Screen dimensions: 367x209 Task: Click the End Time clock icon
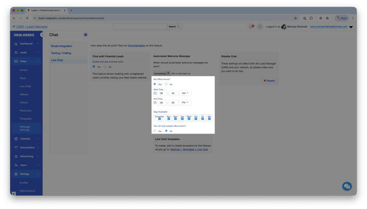pyautogui.click(x=155, y=103)
